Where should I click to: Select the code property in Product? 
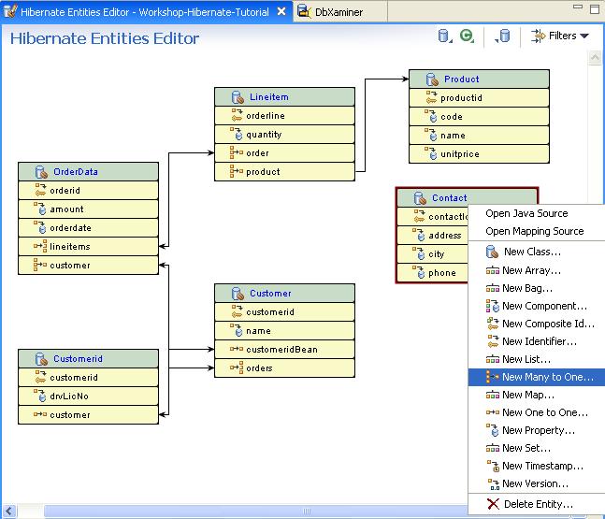click(x=479, y=117)
